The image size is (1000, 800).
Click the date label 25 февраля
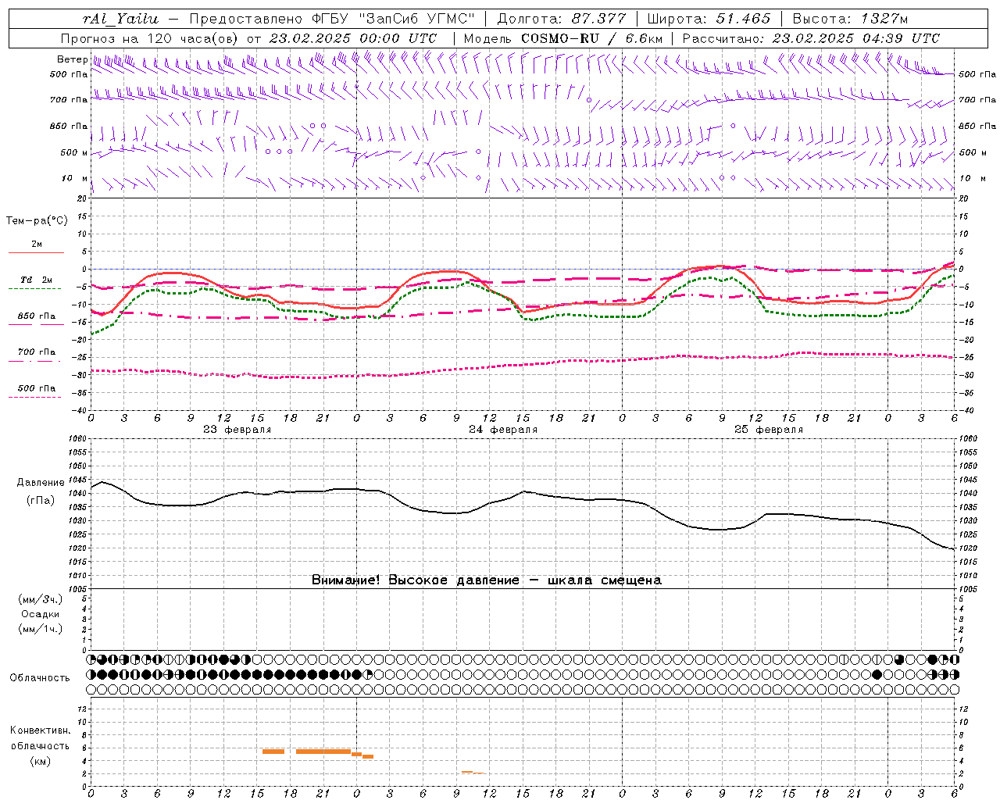click(x=769, y=430)
